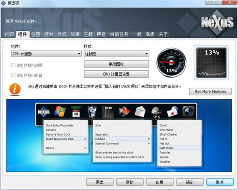
Task: Switch to the 外观 tab
Action: [62, 34]
